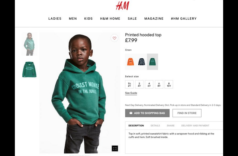Select the green hoodie color option
This screenshot has width=238, height=156.
click(152, 62)
